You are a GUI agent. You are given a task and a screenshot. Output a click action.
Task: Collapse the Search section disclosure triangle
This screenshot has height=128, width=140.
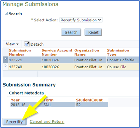click(x=6, y=14)
